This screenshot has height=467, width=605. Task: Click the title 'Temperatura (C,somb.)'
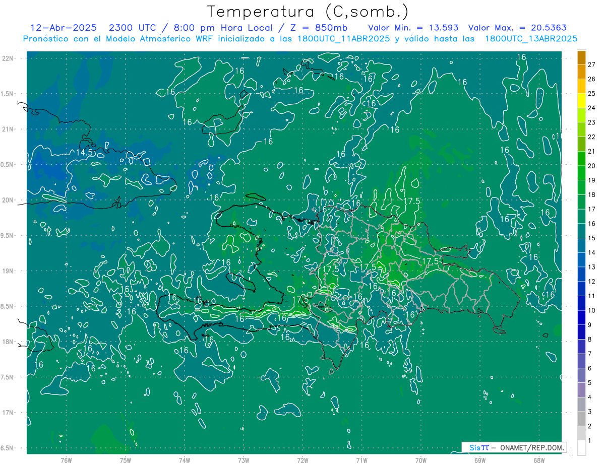tap(308, 12)
